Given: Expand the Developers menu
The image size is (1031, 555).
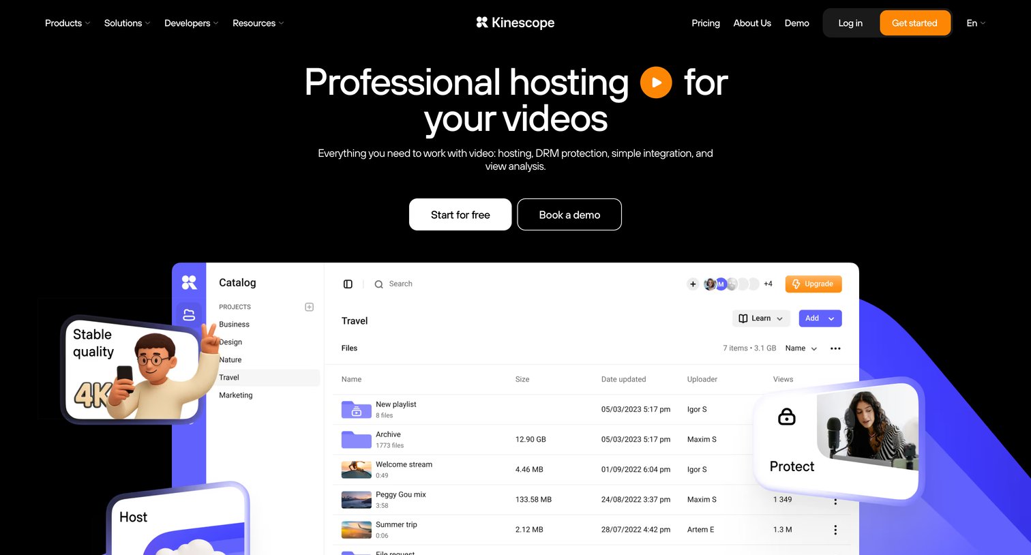Looking at the screenshot, I should (191, 23).
